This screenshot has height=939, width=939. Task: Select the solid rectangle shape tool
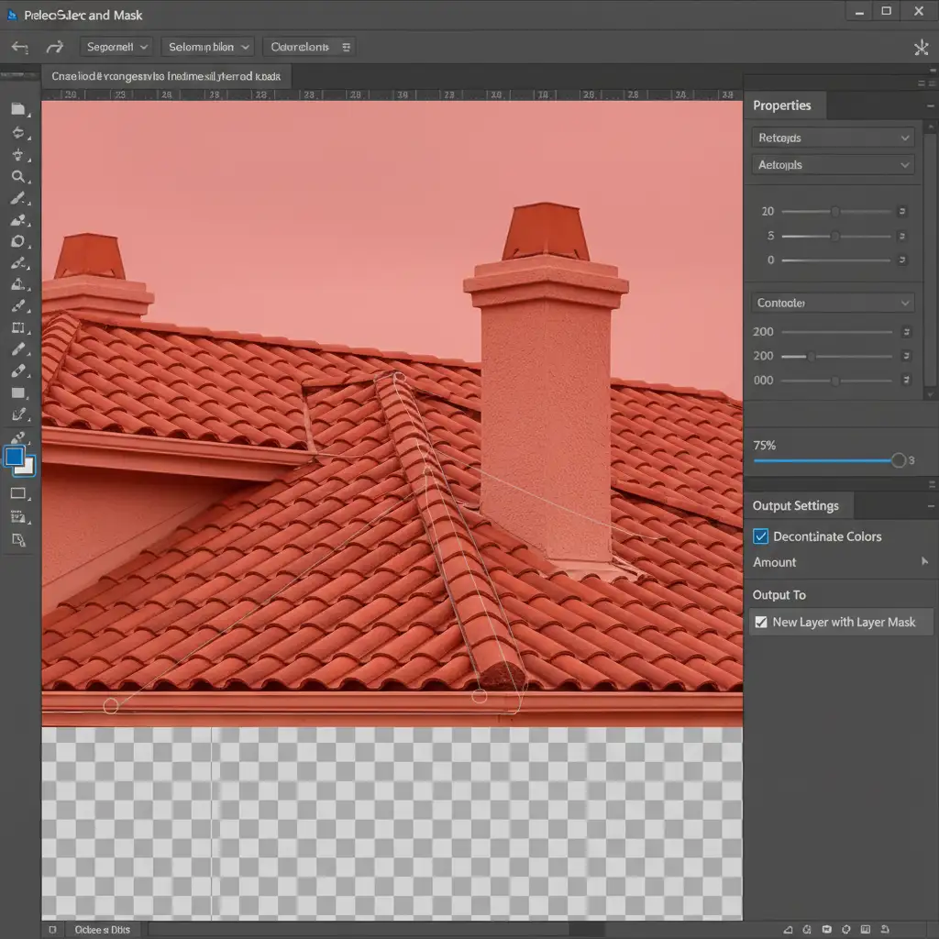pos(18,393)
